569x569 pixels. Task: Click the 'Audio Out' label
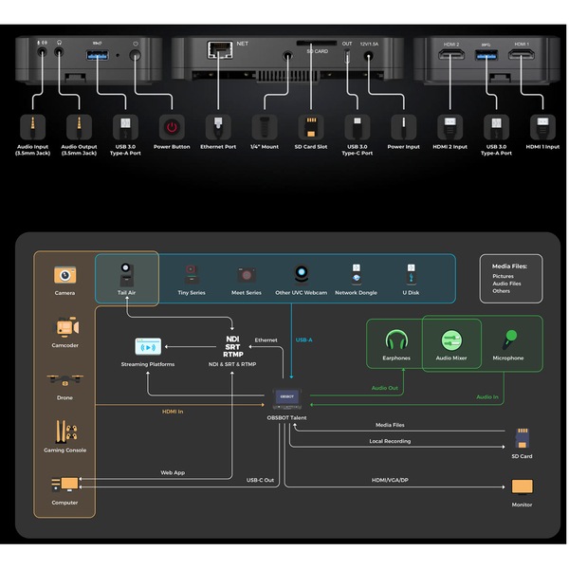click(x=385, y=388)
